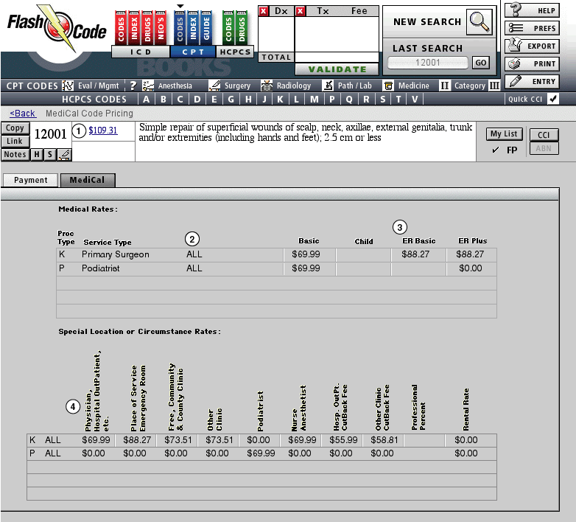Open the $109.31 fee link
576x522 pixels.
pyautogui.click(x=103, y=130)
